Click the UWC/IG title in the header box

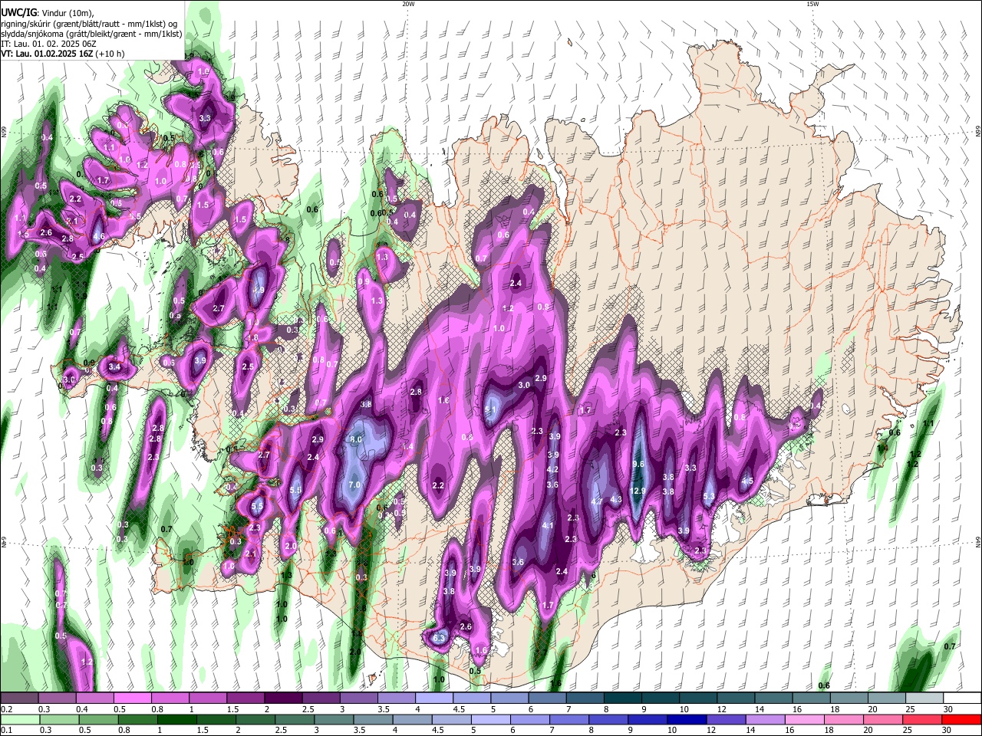point(18,11)
